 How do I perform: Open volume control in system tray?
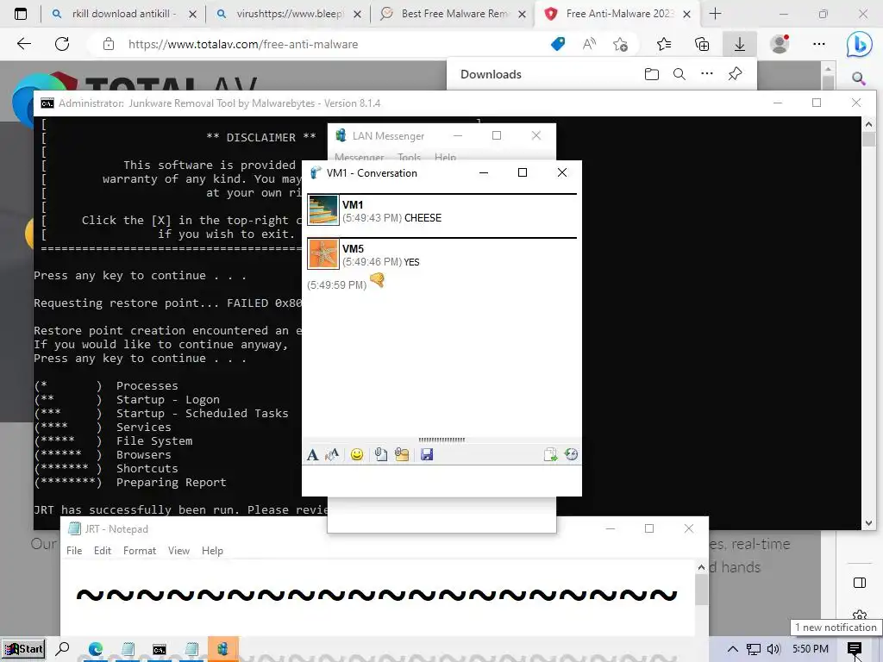773,649
